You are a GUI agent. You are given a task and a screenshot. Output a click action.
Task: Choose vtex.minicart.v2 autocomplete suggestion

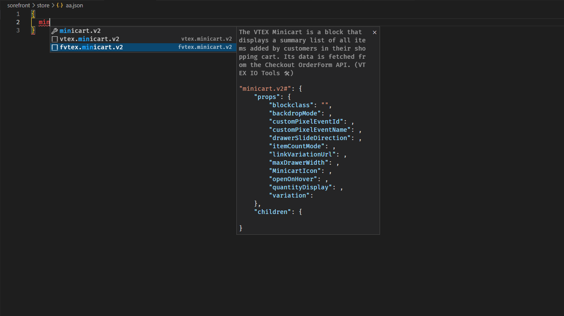143,39
